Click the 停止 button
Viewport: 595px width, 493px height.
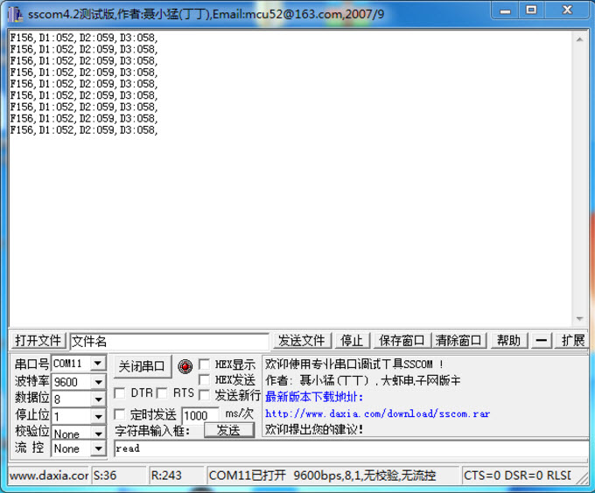coord(352,341)
